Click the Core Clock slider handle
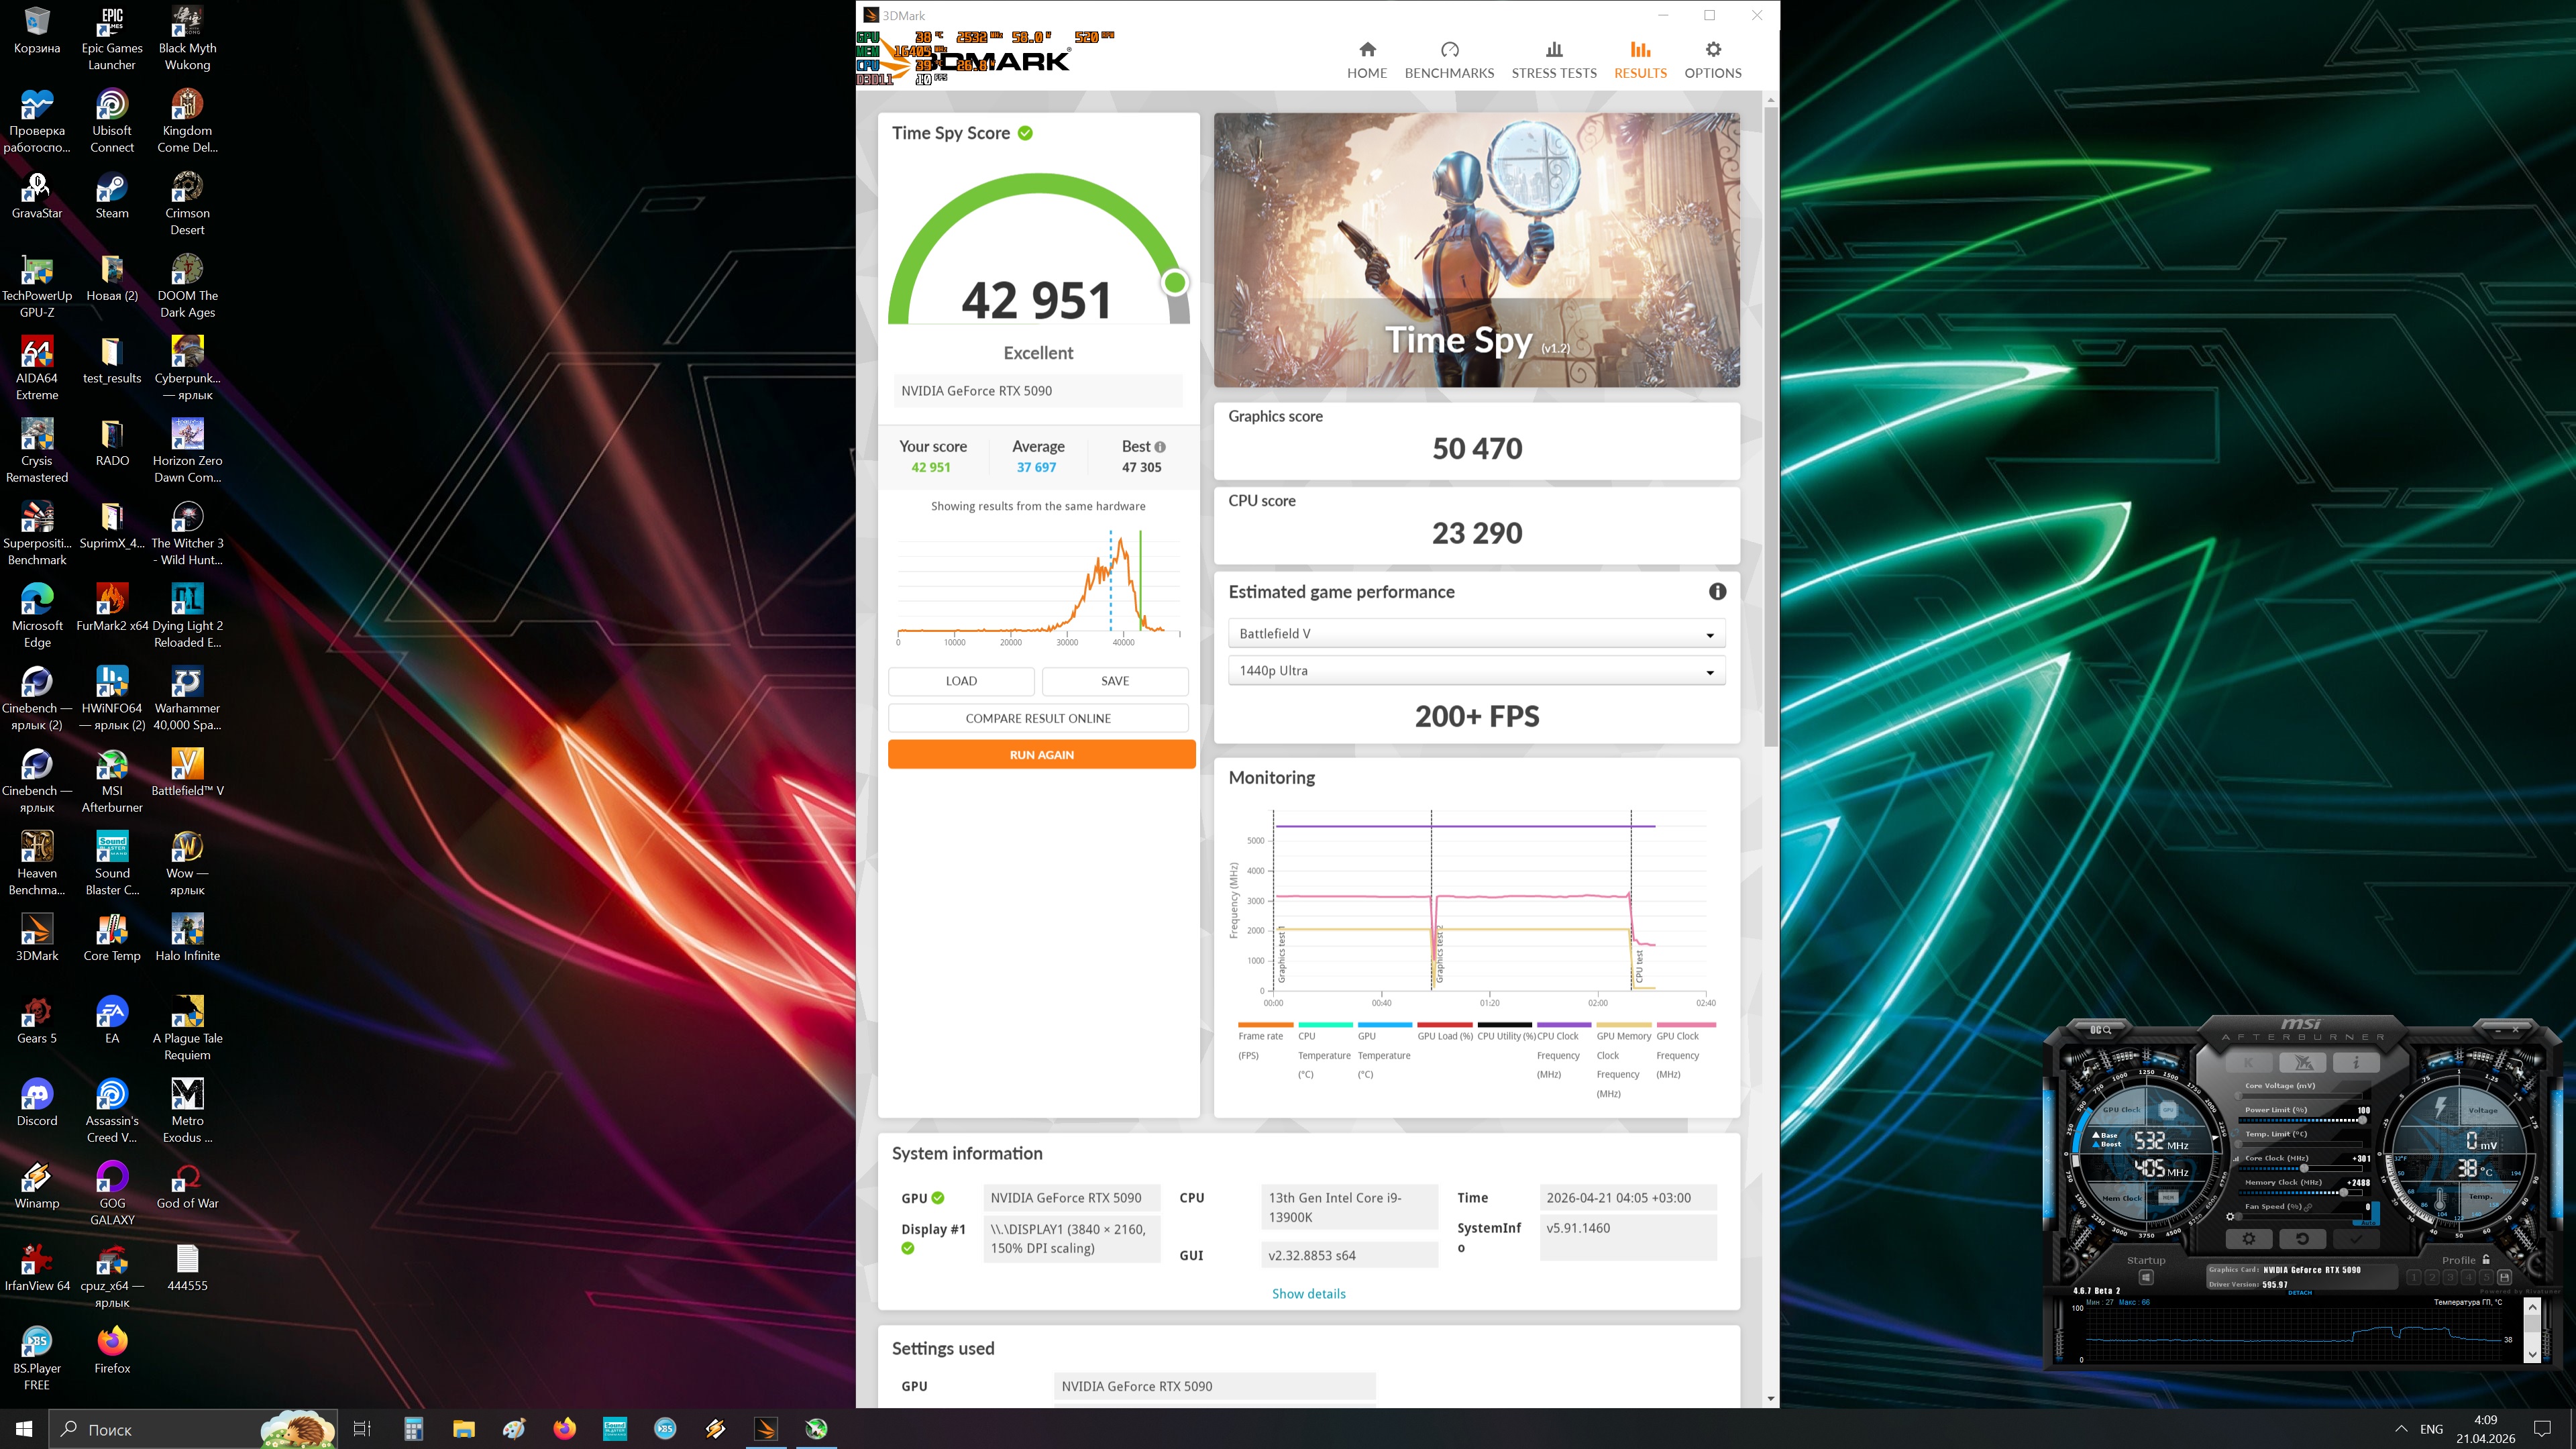 2304,1168
